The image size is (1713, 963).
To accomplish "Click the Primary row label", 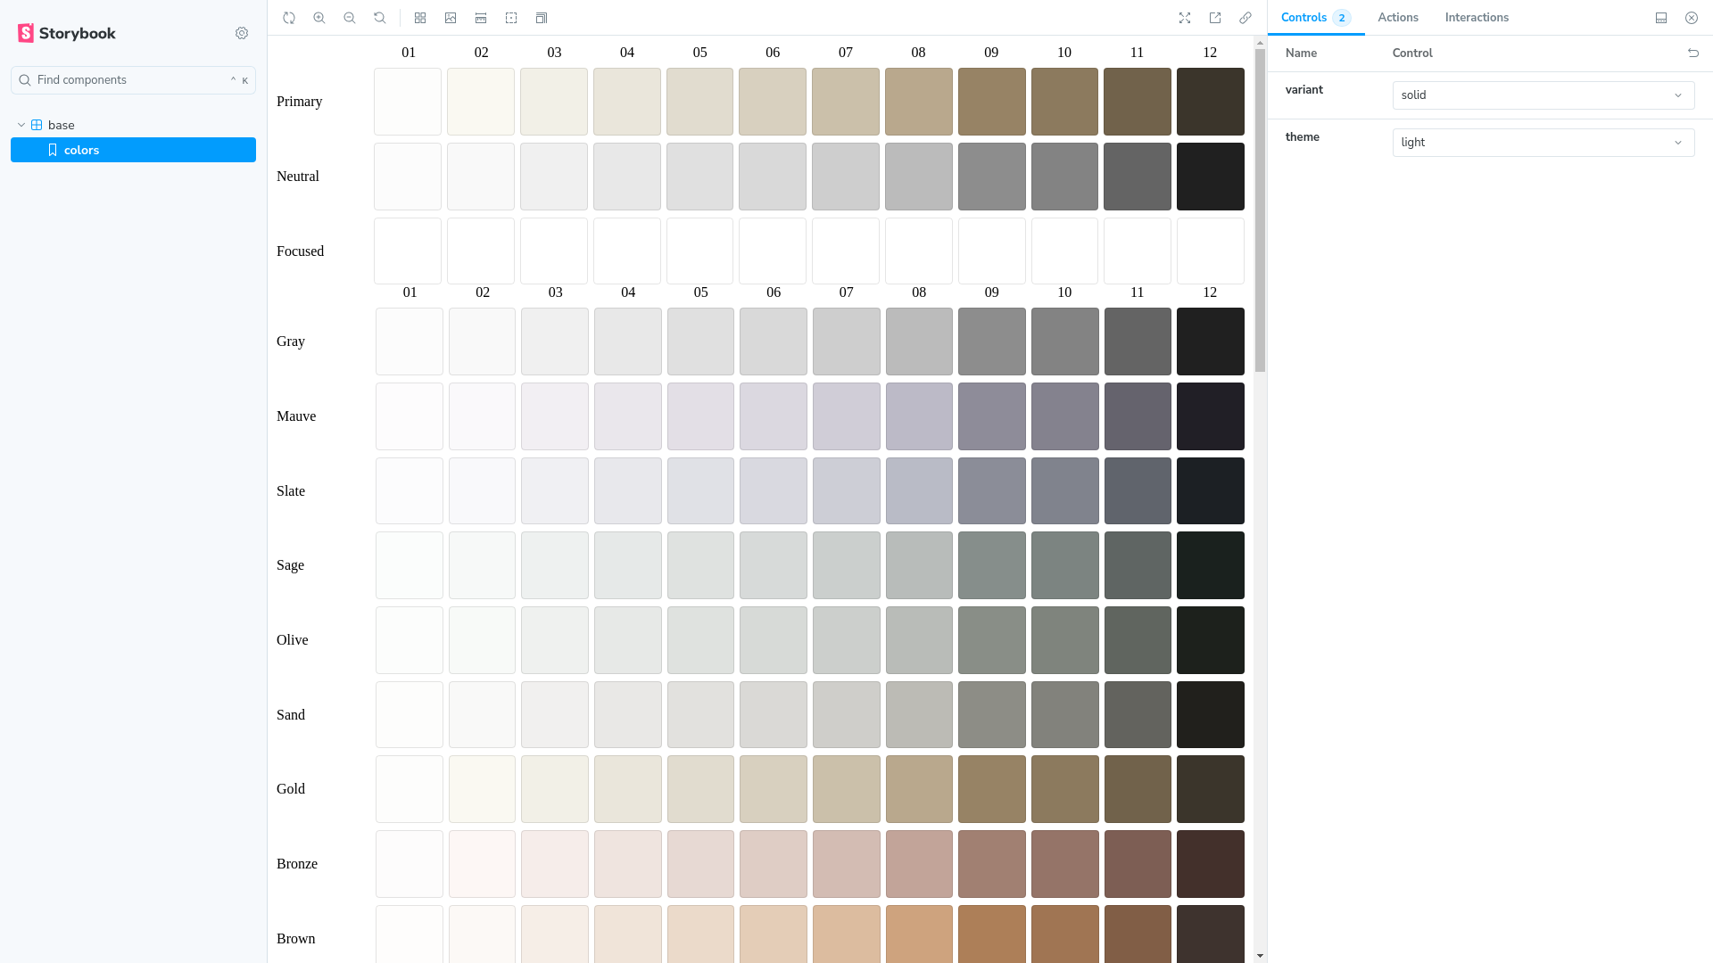I will click(x=300, y=102).
